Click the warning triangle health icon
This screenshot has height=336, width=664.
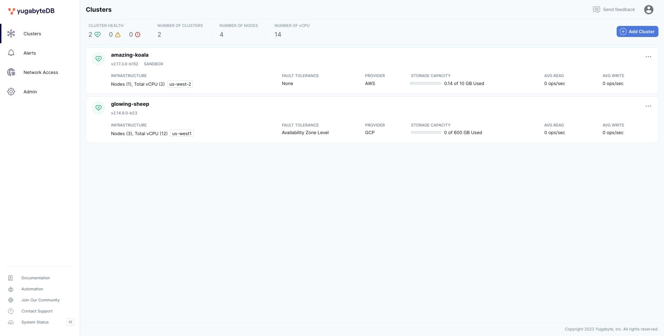pyautogui.click(x=118, y=35)
